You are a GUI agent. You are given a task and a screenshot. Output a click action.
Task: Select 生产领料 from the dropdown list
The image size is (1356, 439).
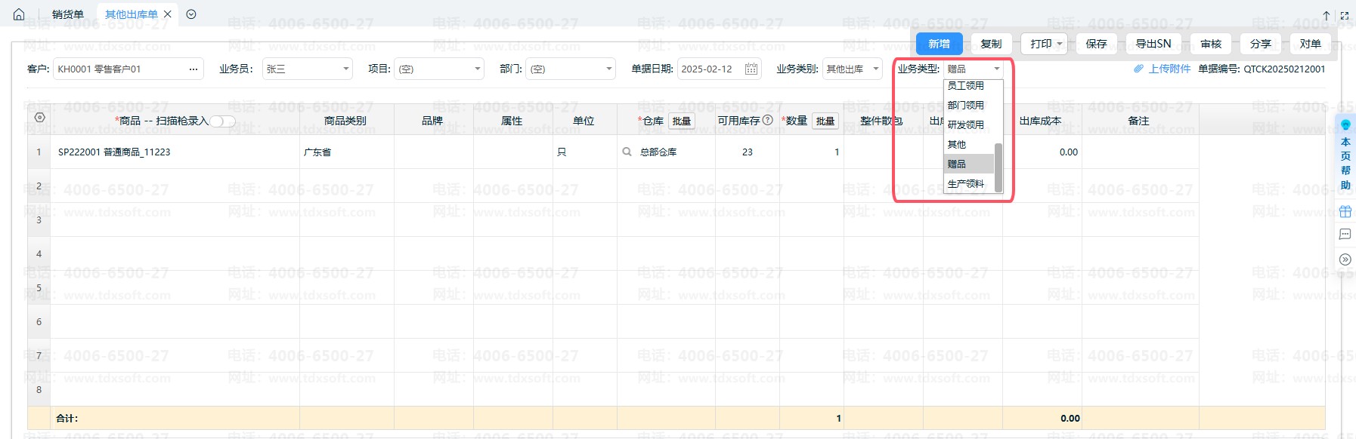pyautogui.click(x=966, y=183)
